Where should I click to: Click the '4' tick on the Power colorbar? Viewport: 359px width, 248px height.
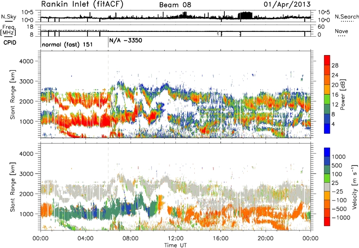[333, 124]
